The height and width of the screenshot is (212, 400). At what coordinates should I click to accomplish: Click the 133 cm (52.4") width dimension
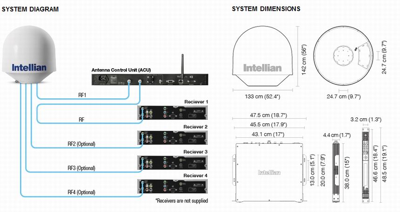point(262,96)
